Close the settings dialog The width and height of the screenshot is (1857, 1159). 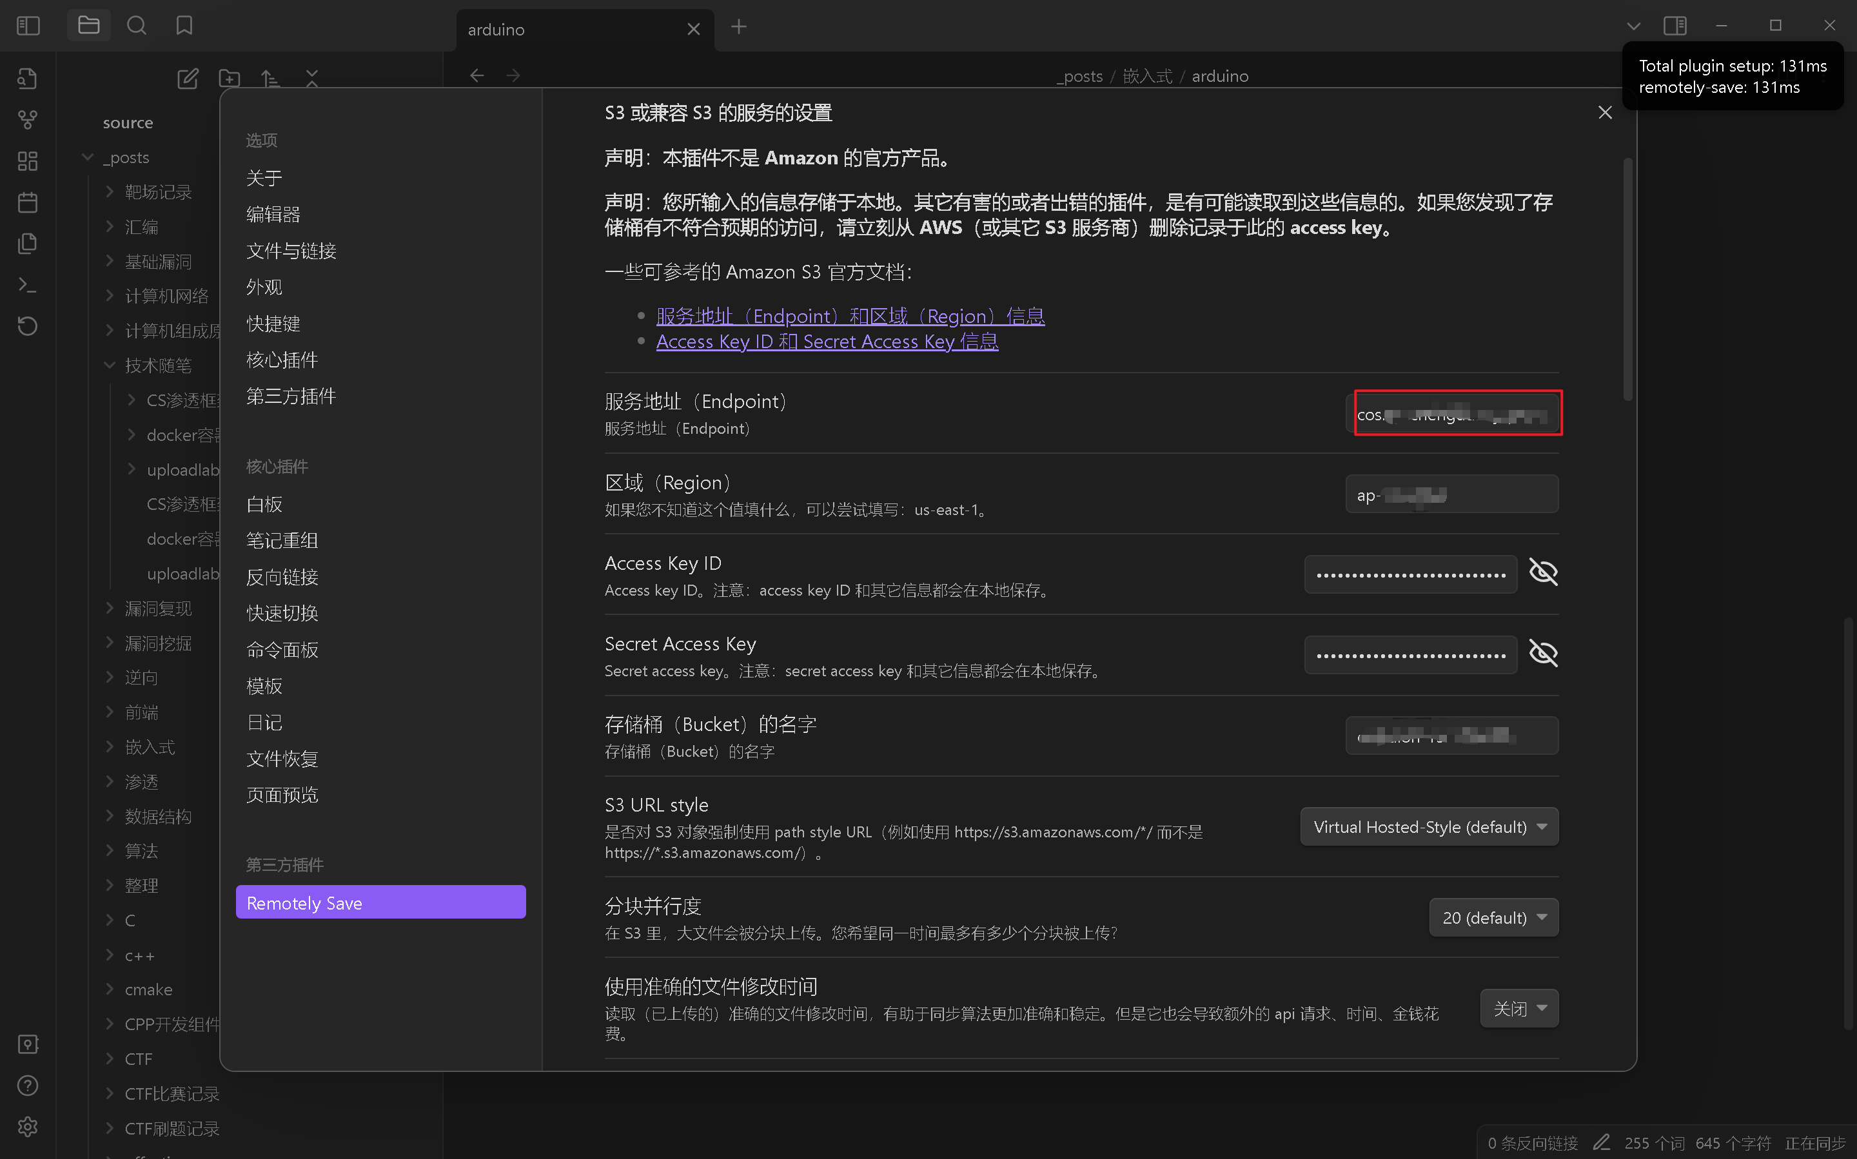pyautogui.click(x=1605, y=113)
